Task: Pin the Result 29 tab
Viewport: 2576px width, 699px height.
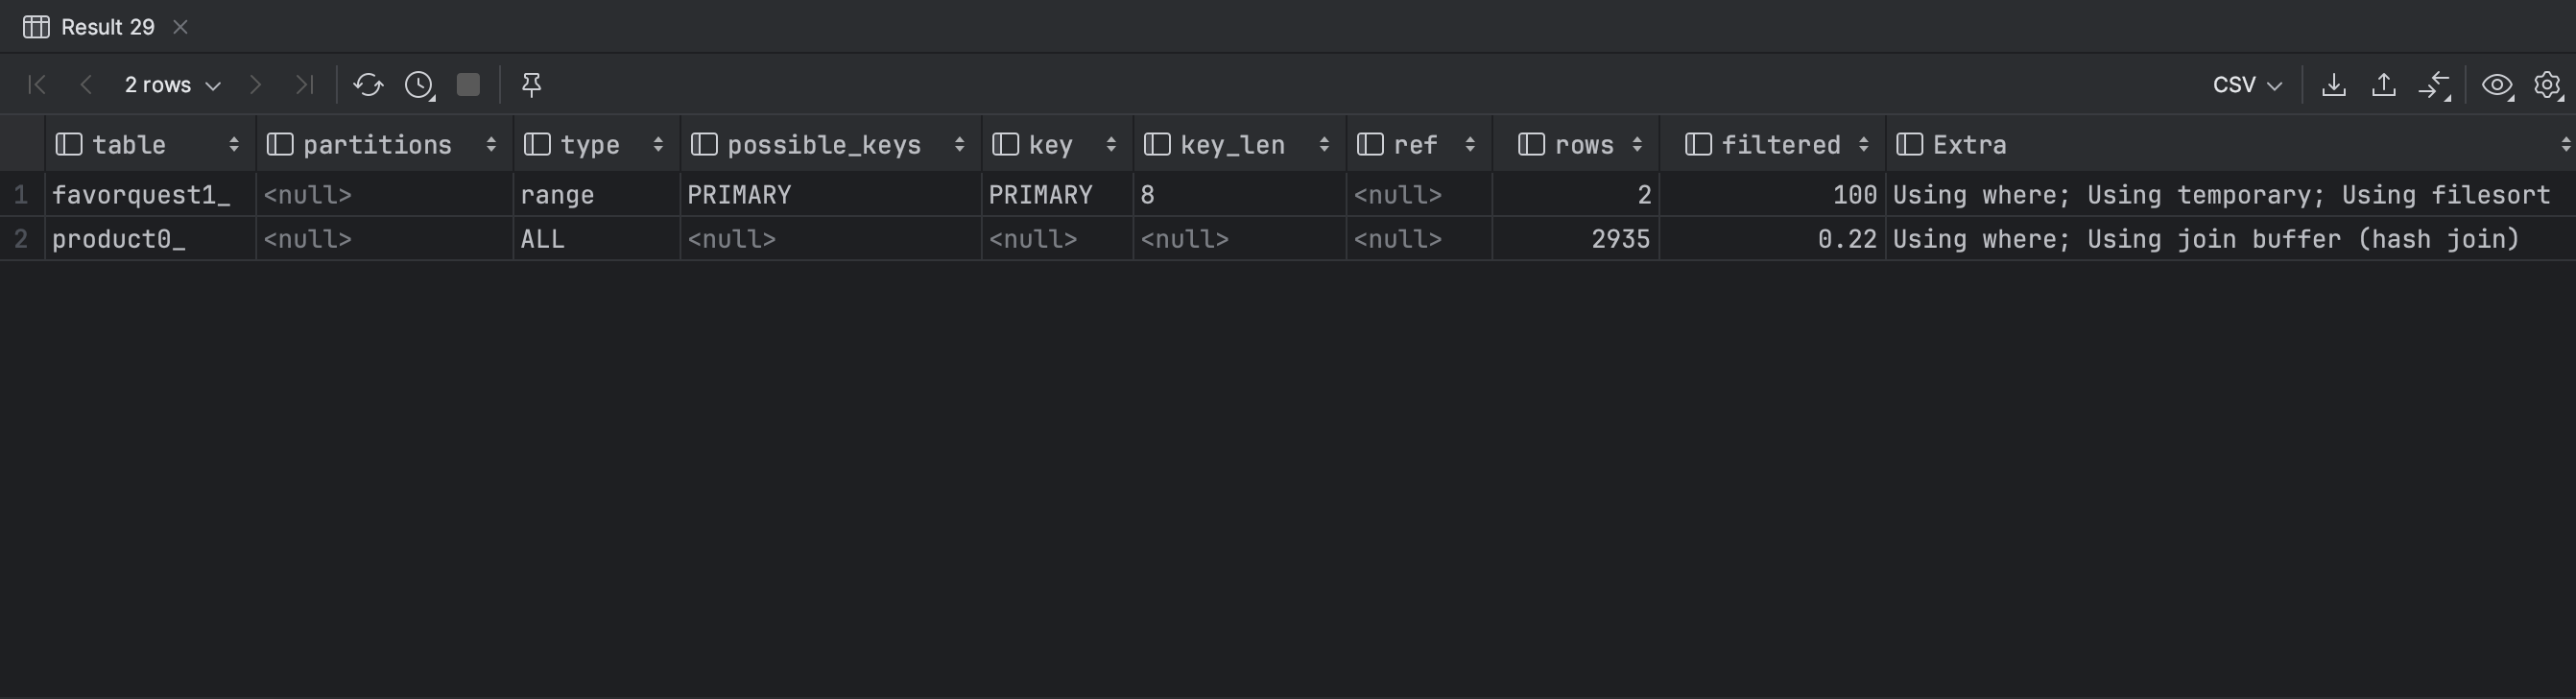Action: tap(532, 85)
